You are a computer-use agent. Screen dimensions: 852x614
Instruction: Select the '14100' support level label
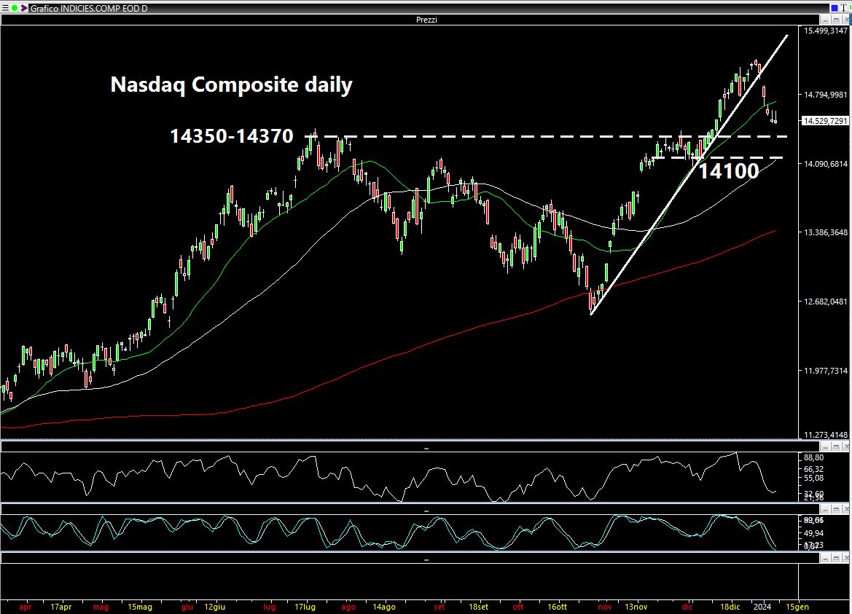coord(728,171)
